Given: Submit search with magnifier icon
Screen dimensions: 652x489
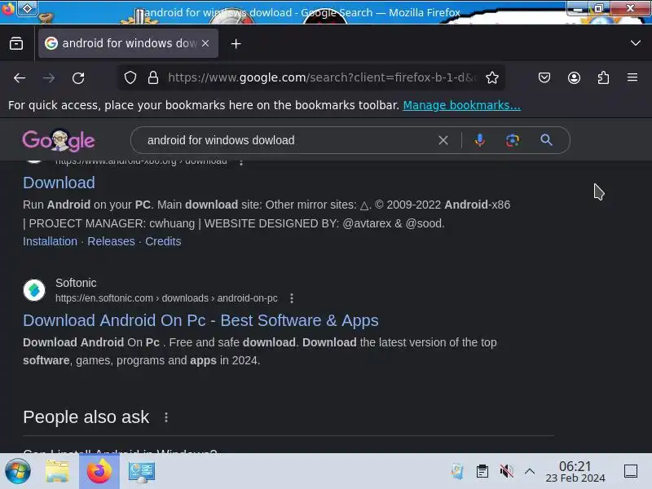Looking at the screenshot, I should point(546,140).
